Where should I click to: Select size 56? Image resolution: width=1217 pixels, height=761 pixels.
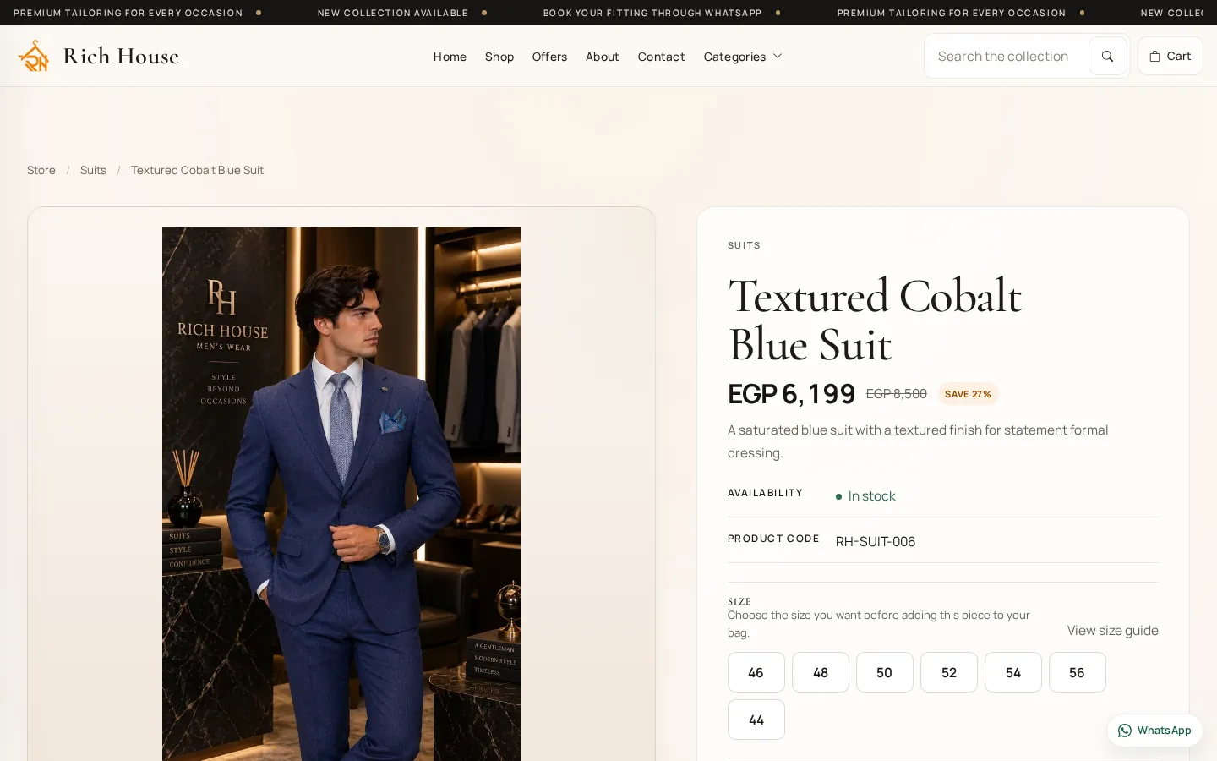point(1078,672)
